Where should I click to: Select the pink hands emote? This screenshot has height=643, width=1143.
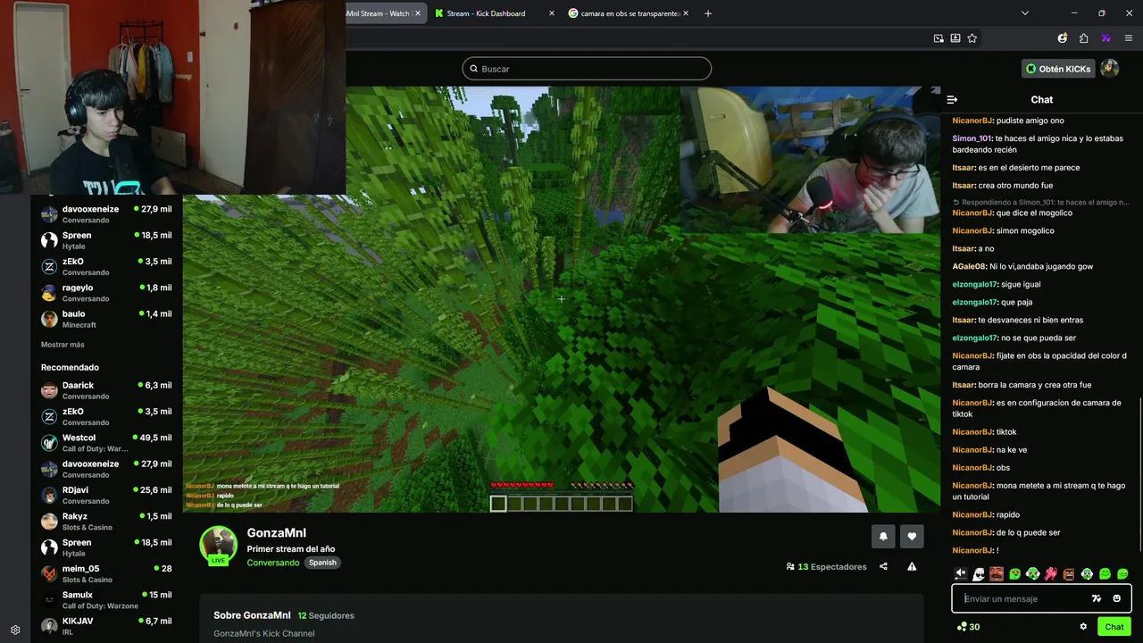tap(1051, 574)
